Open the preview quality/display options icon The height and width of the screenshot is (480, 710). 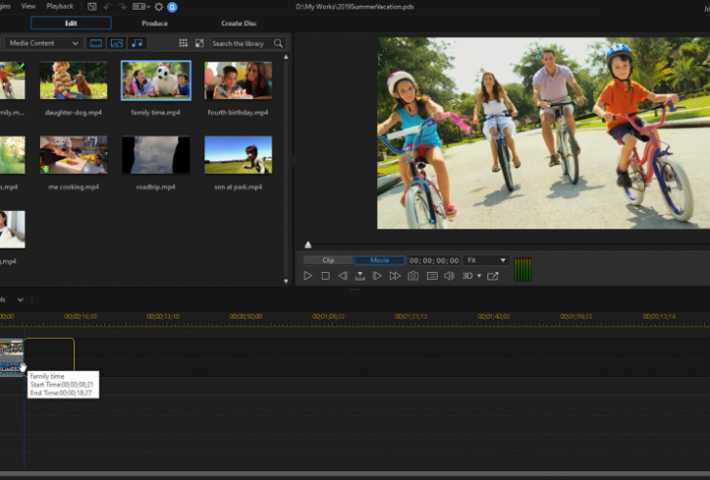coord(432,276)
